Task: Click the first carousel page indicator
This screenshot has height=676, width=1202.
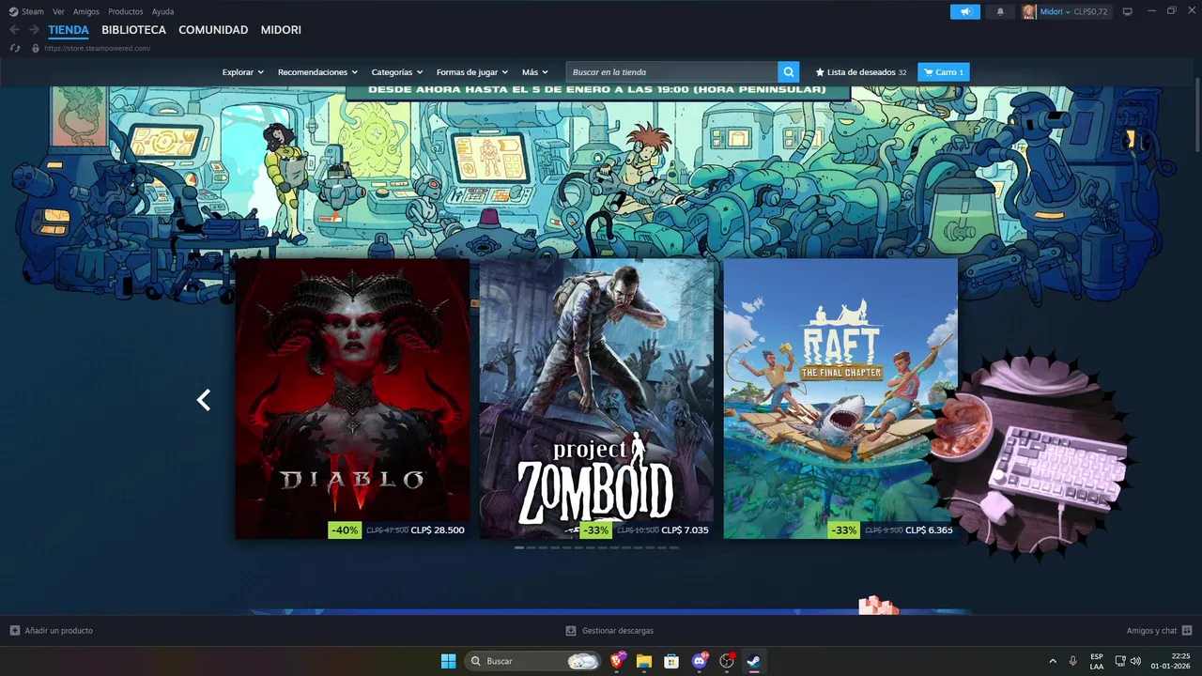Action: 519,547
